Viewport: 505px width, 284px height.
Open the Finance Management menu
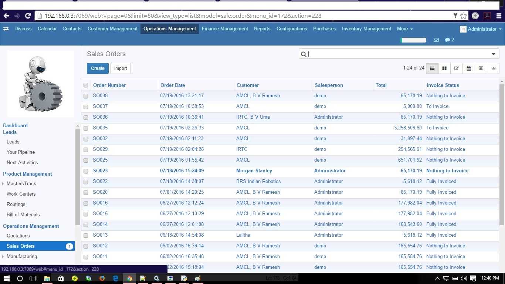pyautogui.click(x=225, y=29)
